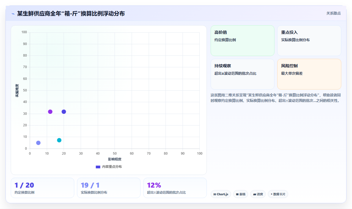Screen dimensions: 352x209
Task: Click the 关系散点 label in header
Action: [333, 13]
